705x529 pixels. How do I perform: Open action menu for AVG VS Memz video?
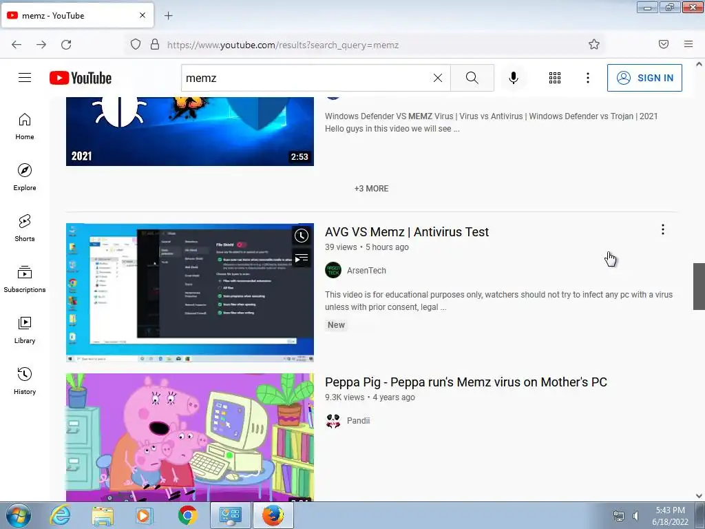point(663,229)
